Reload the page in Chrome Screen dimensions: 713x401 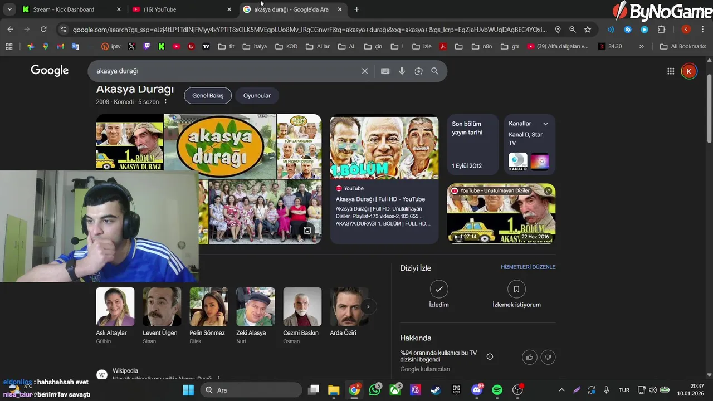click(x=43, y=30)
